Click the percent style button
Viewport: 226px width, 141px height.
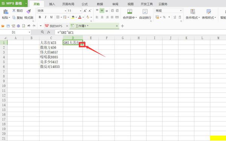pyautogui.click(x=164, y=17)
